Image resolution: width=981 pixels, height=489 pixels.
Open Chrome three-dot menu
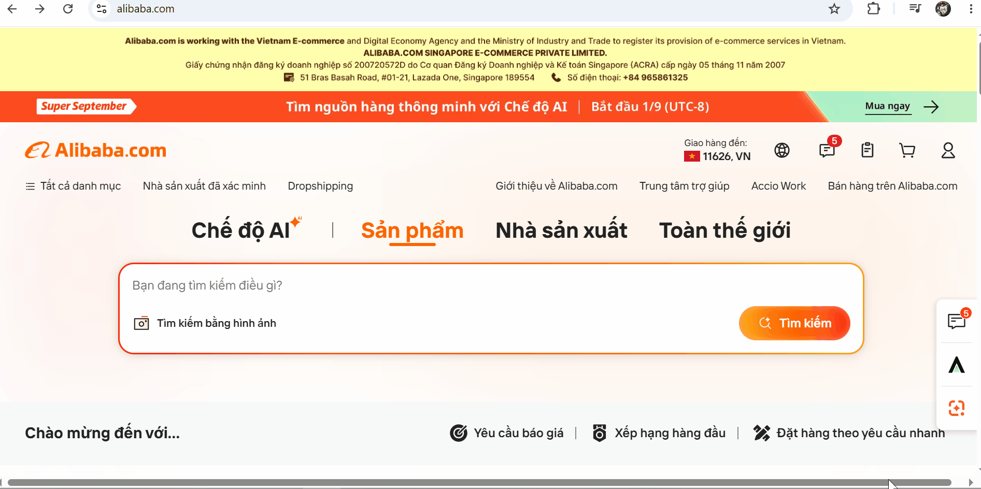coord(971,9)
